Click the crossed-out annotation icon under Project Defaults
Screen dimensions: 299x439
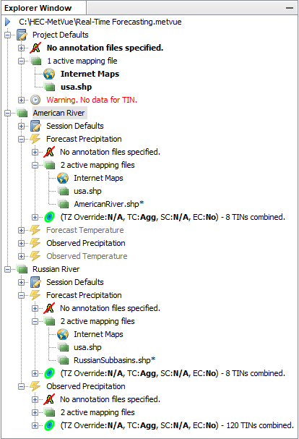35,48
